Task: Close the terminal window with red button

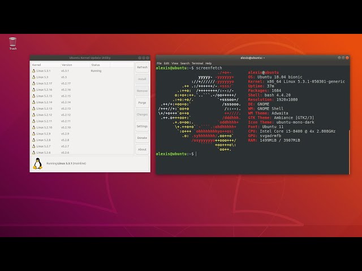Action: pos(347,58)
